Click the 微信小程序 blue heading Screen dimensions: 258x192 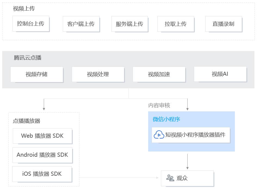[166, 119]
